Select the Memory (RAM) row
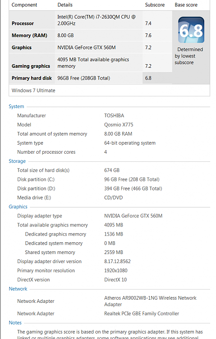The image size is (216, 339). click(x=91, y=35)
